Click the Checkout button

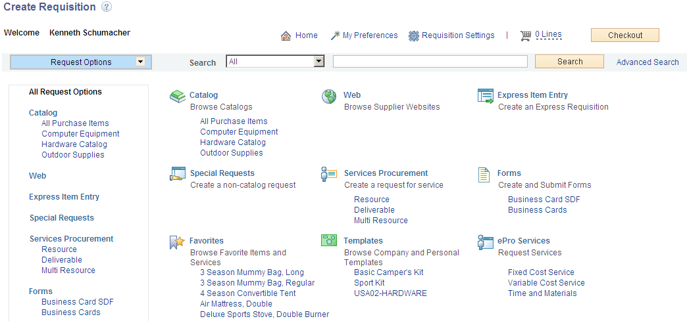[x=624, y=35]
